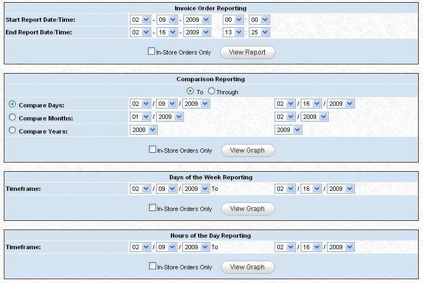Open Start Report day dropdown showing 09
The width and height of the screenshot is (423, 283).
click(x=167, y=20)
